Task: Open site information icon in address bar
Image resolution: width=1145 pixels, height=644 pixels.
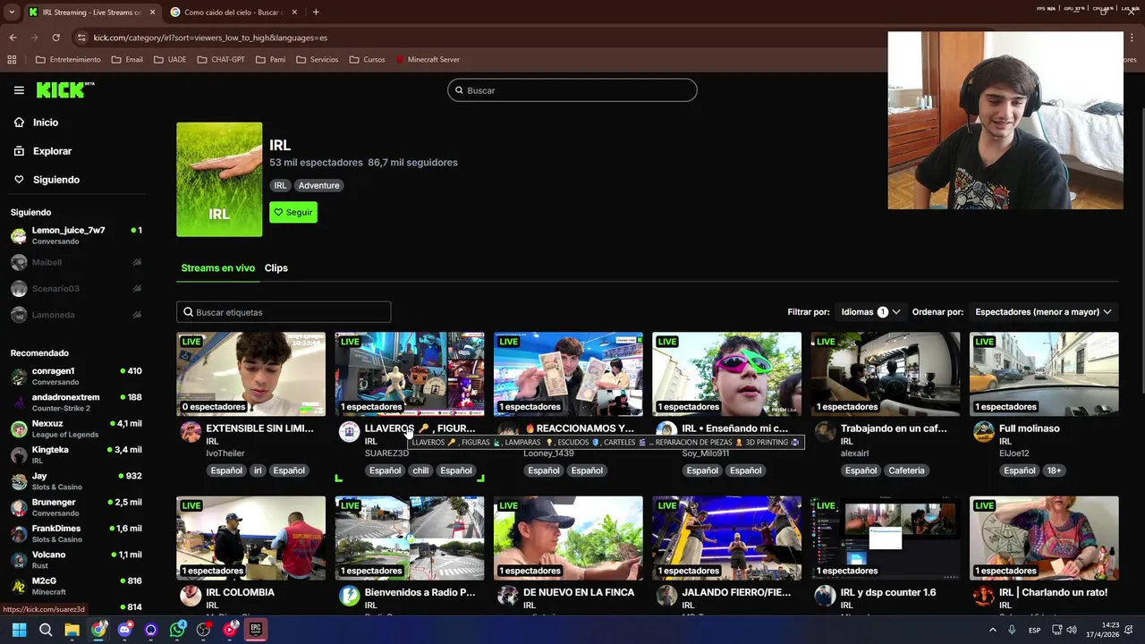Action: click(81, 38)
